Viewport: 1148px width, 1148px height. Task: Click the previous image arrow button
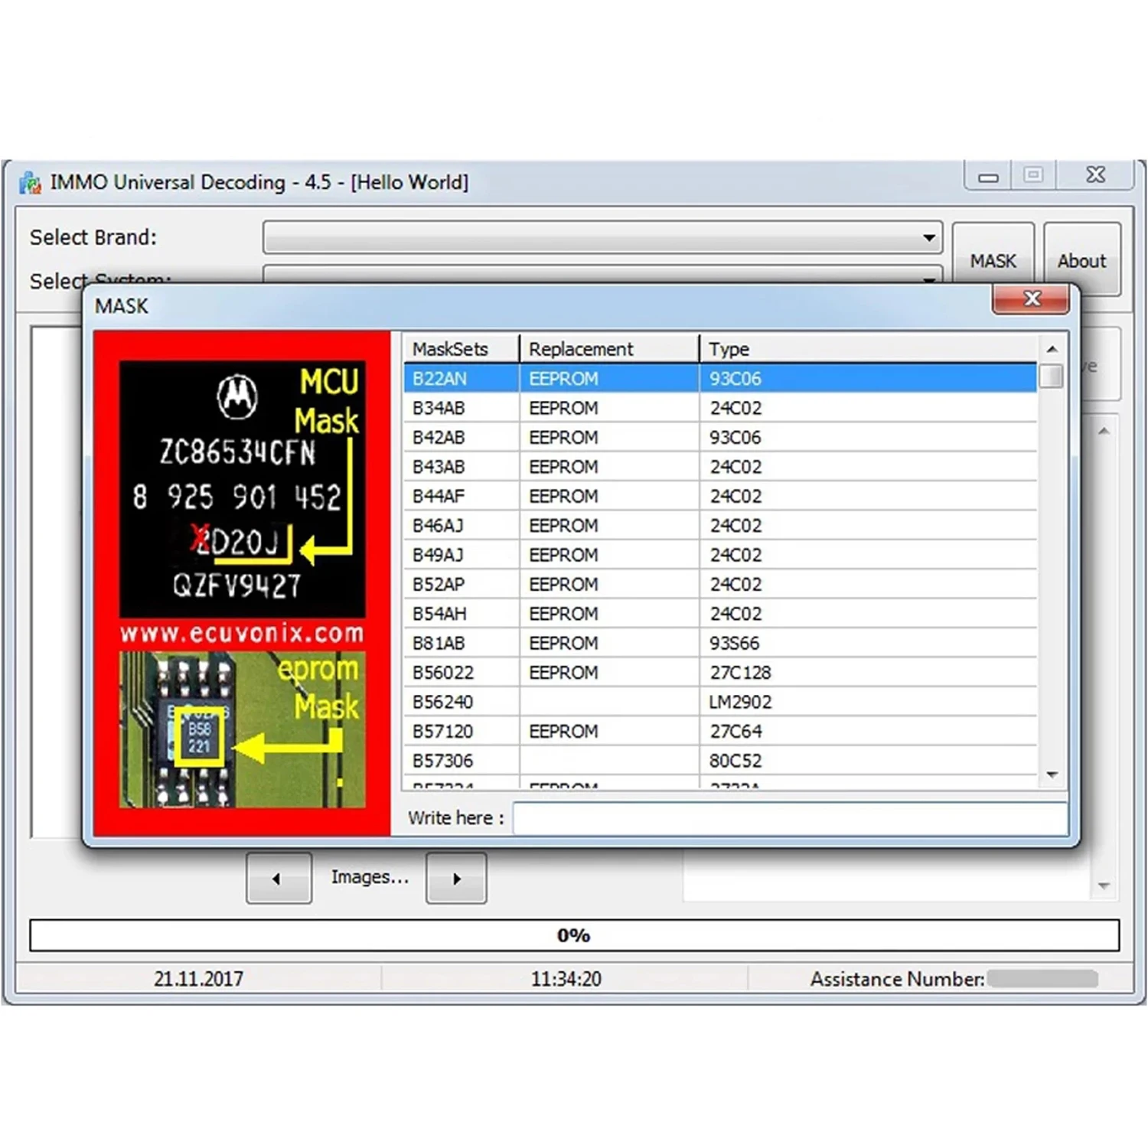pos(279,878)
